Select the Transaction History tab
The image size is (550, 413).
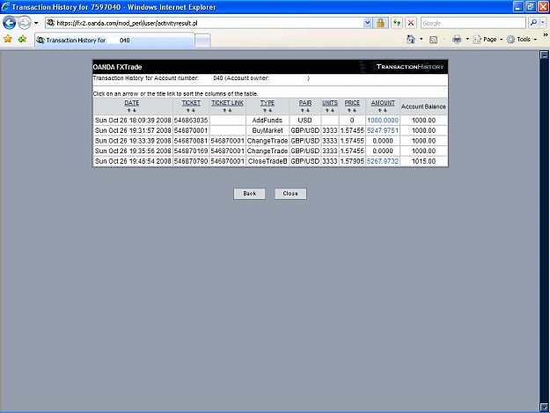[114, 41]
